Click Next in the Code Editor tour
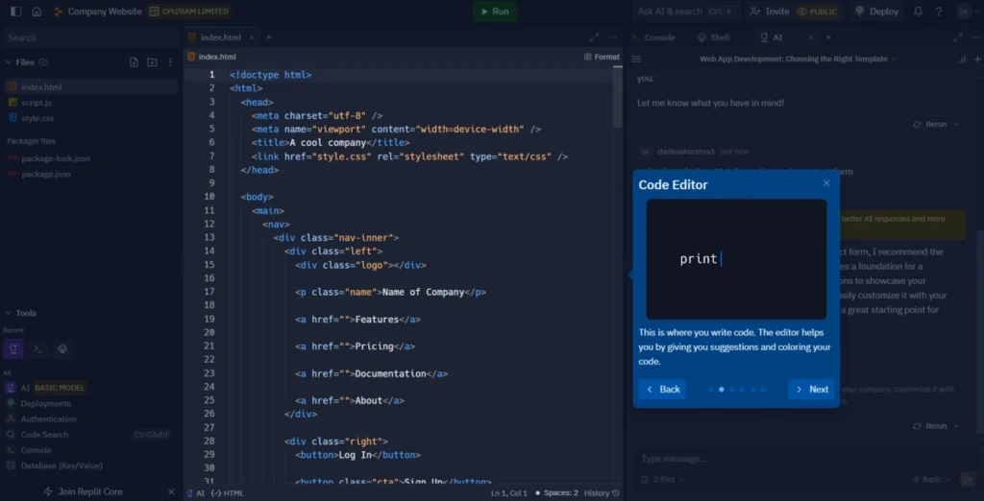 click(811, 390)
